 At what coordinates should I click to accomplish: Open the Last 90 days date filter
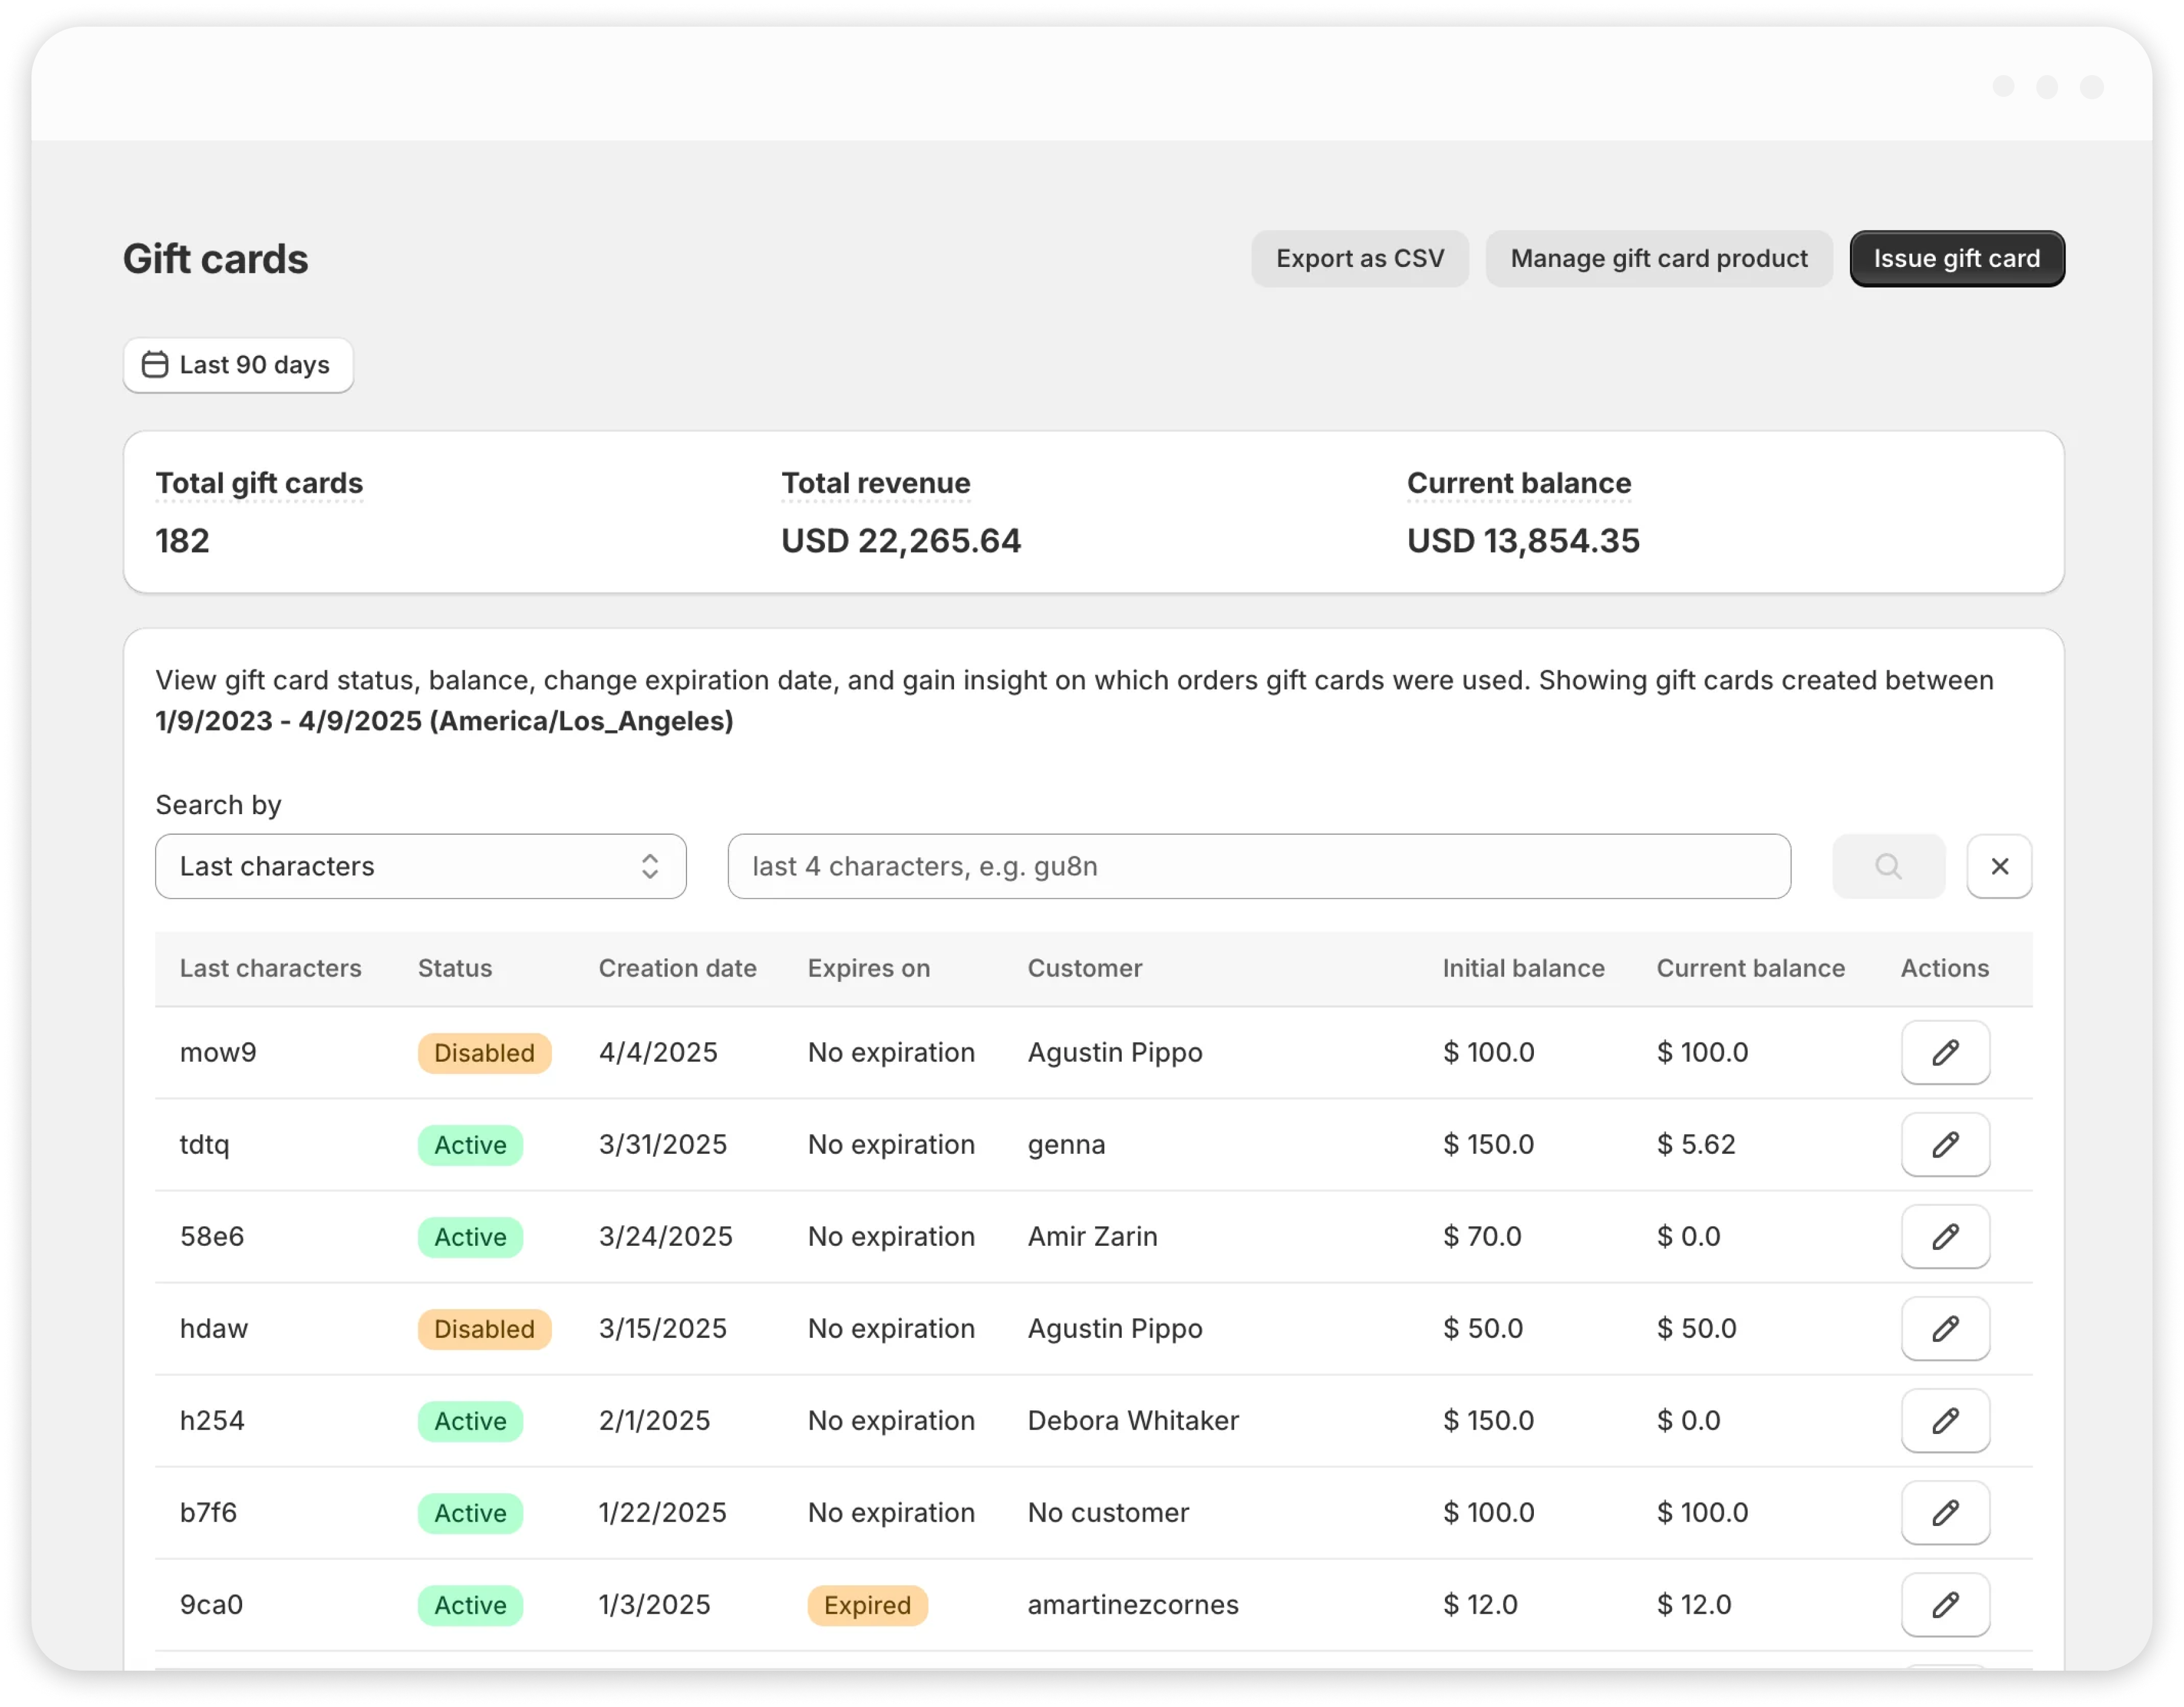(238, 365)
